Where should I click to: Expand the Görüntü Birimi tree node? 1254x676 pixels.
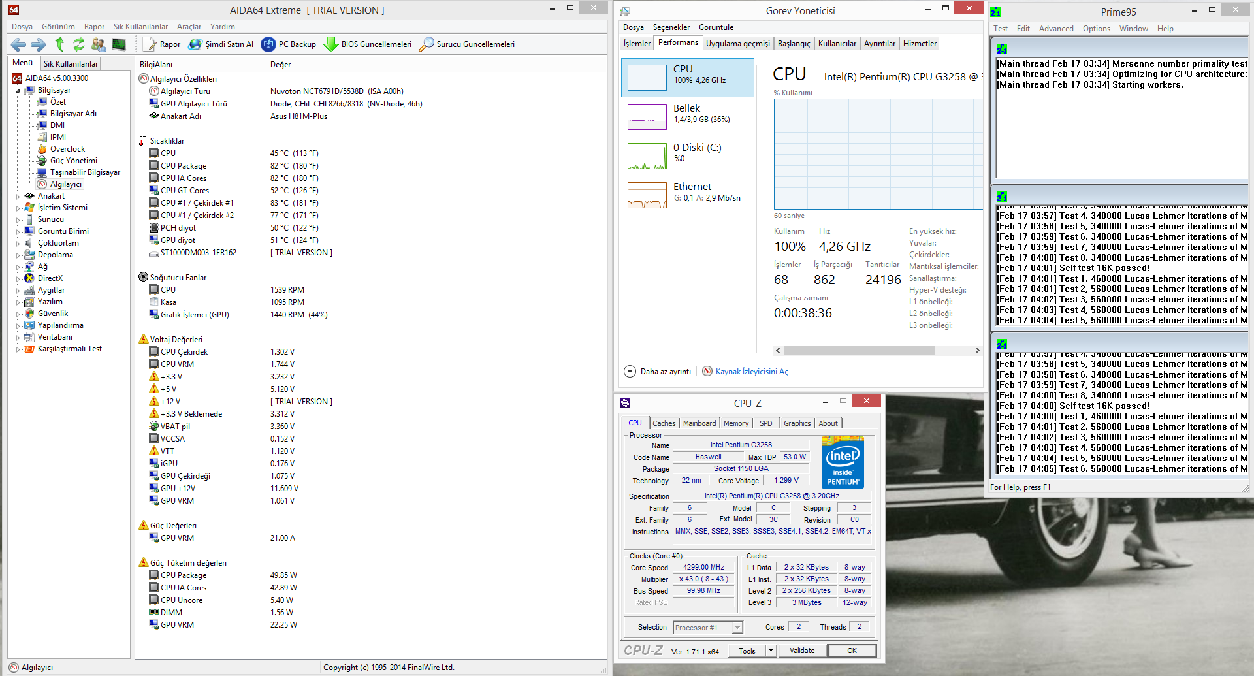point(18,231)
